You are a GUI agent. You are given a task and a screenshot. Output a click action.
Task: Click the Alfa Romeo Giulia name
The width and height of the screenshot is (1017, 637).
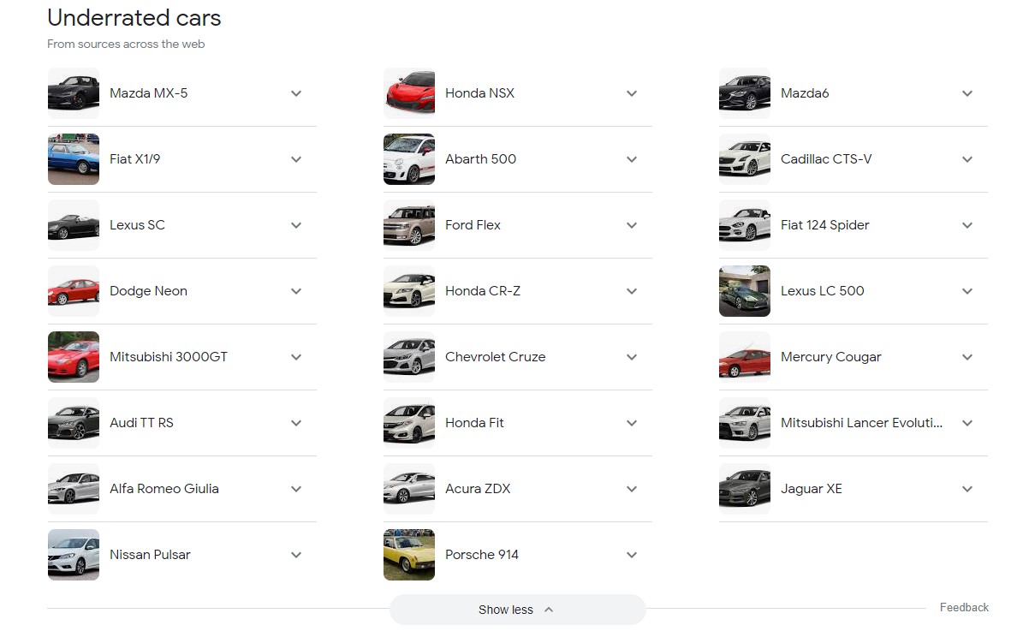tap(164, 489)
